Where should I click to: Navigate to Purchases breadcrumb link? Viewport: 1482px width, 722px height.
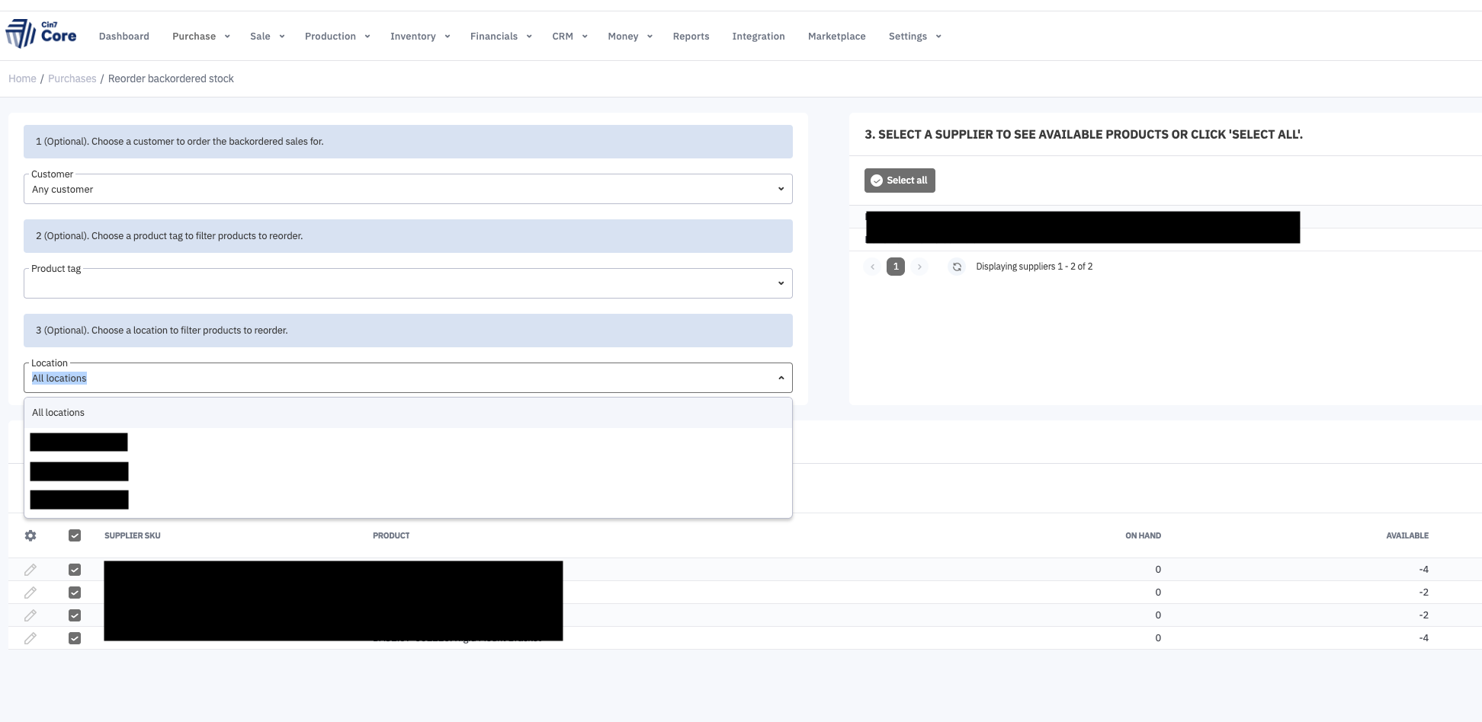pos(72,78)
